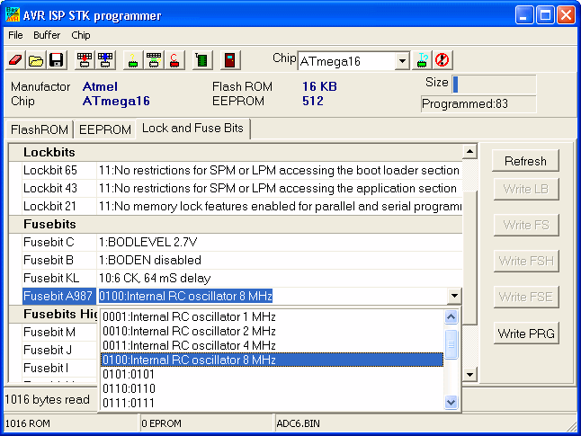Click the verify chip with buffer icon
581x436 pixels.
pyautogui.click(x=154, y=60)
